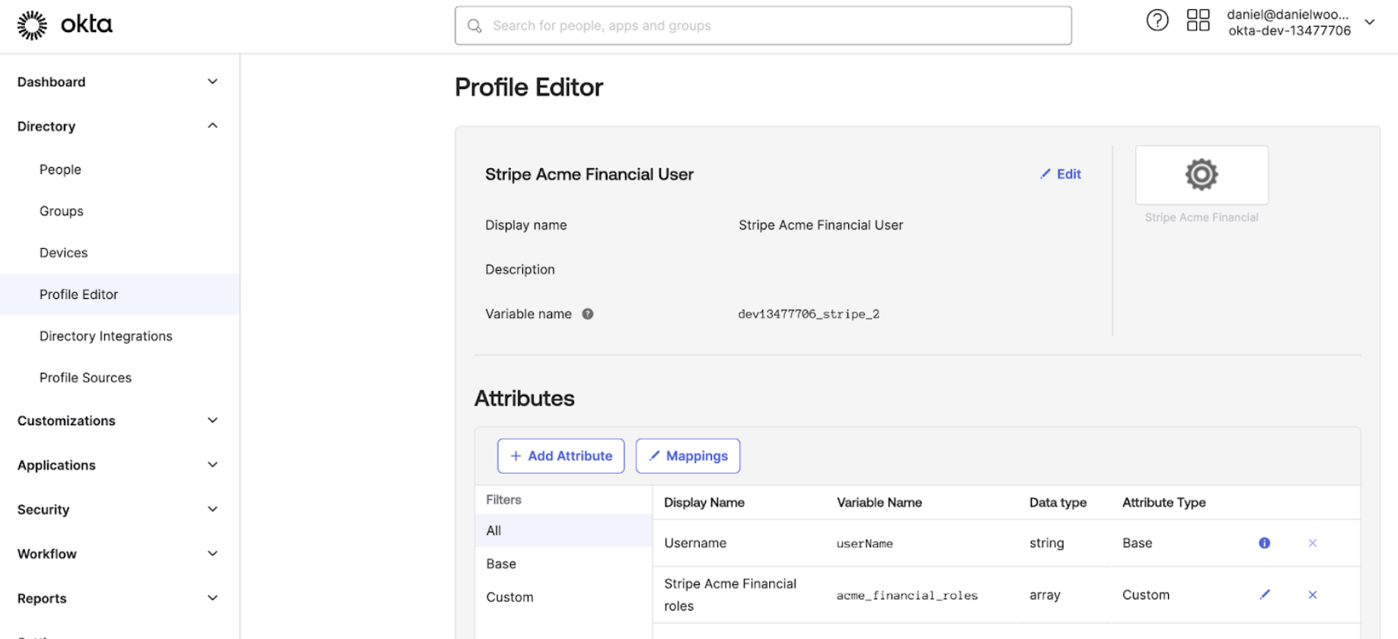Screen dimensions: 1398x639
Task: Click the Variable Name column header
Action: pos(879,503)
